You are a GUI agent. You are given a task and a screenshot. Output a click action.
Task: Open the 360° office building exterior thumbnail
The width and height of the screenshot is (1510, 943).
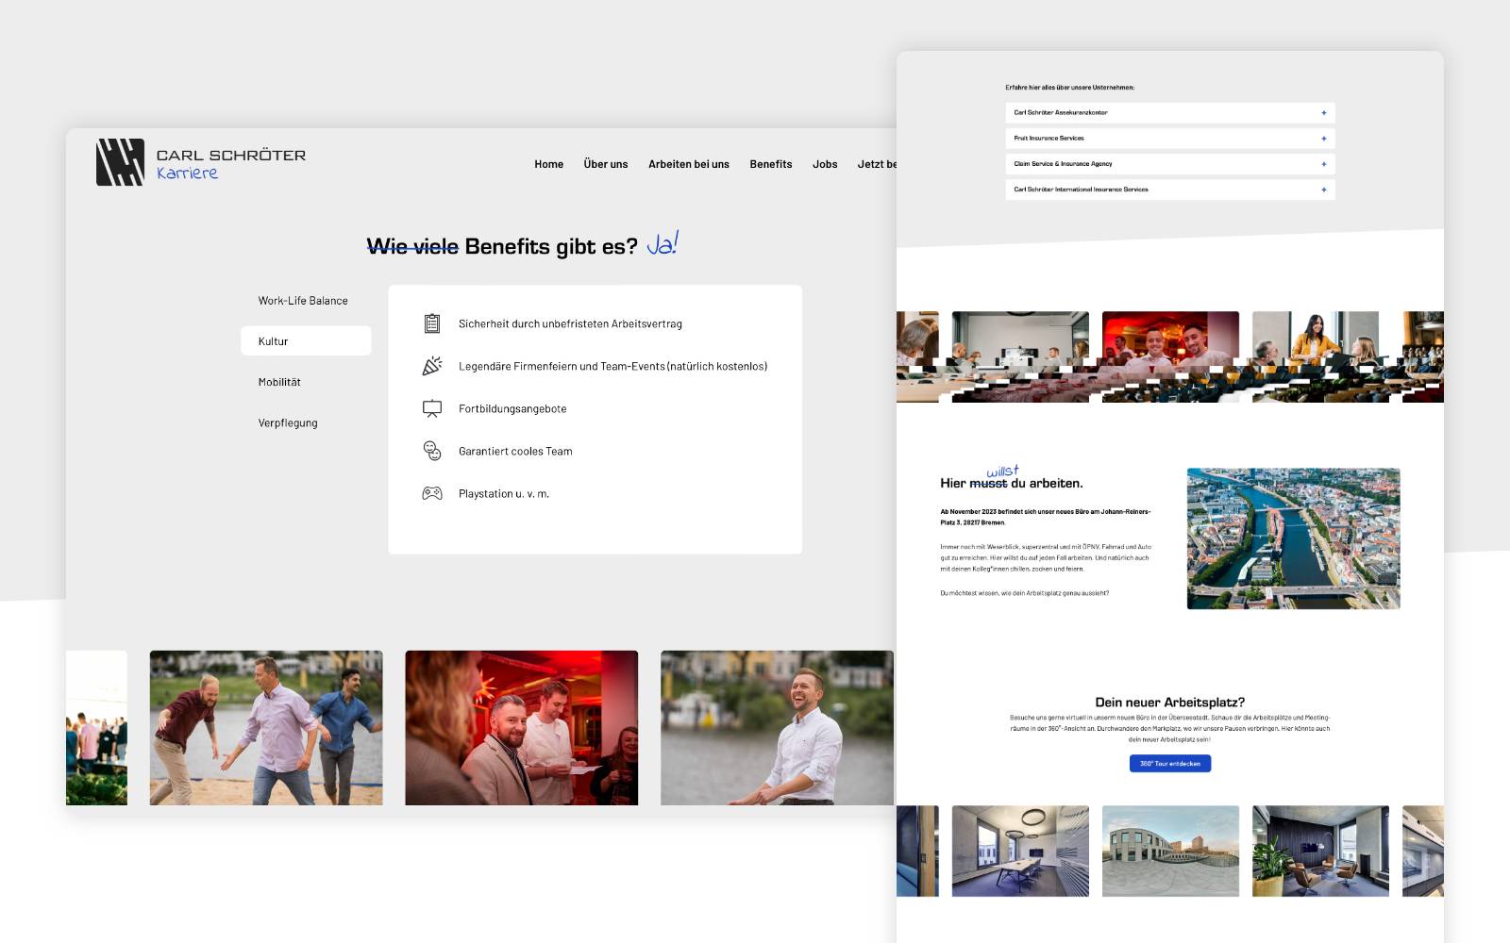click(x=1169, y=851)
